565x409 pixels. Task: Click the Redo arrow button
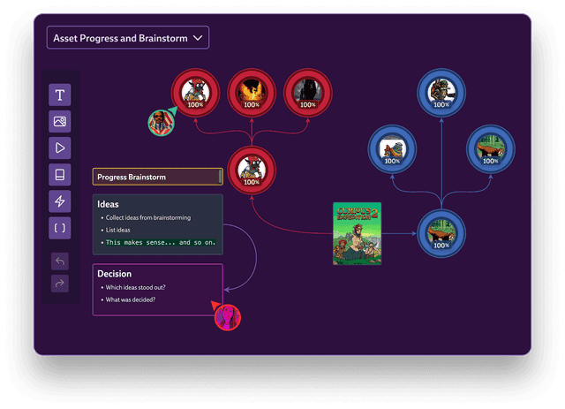click(x=60, y=284)
